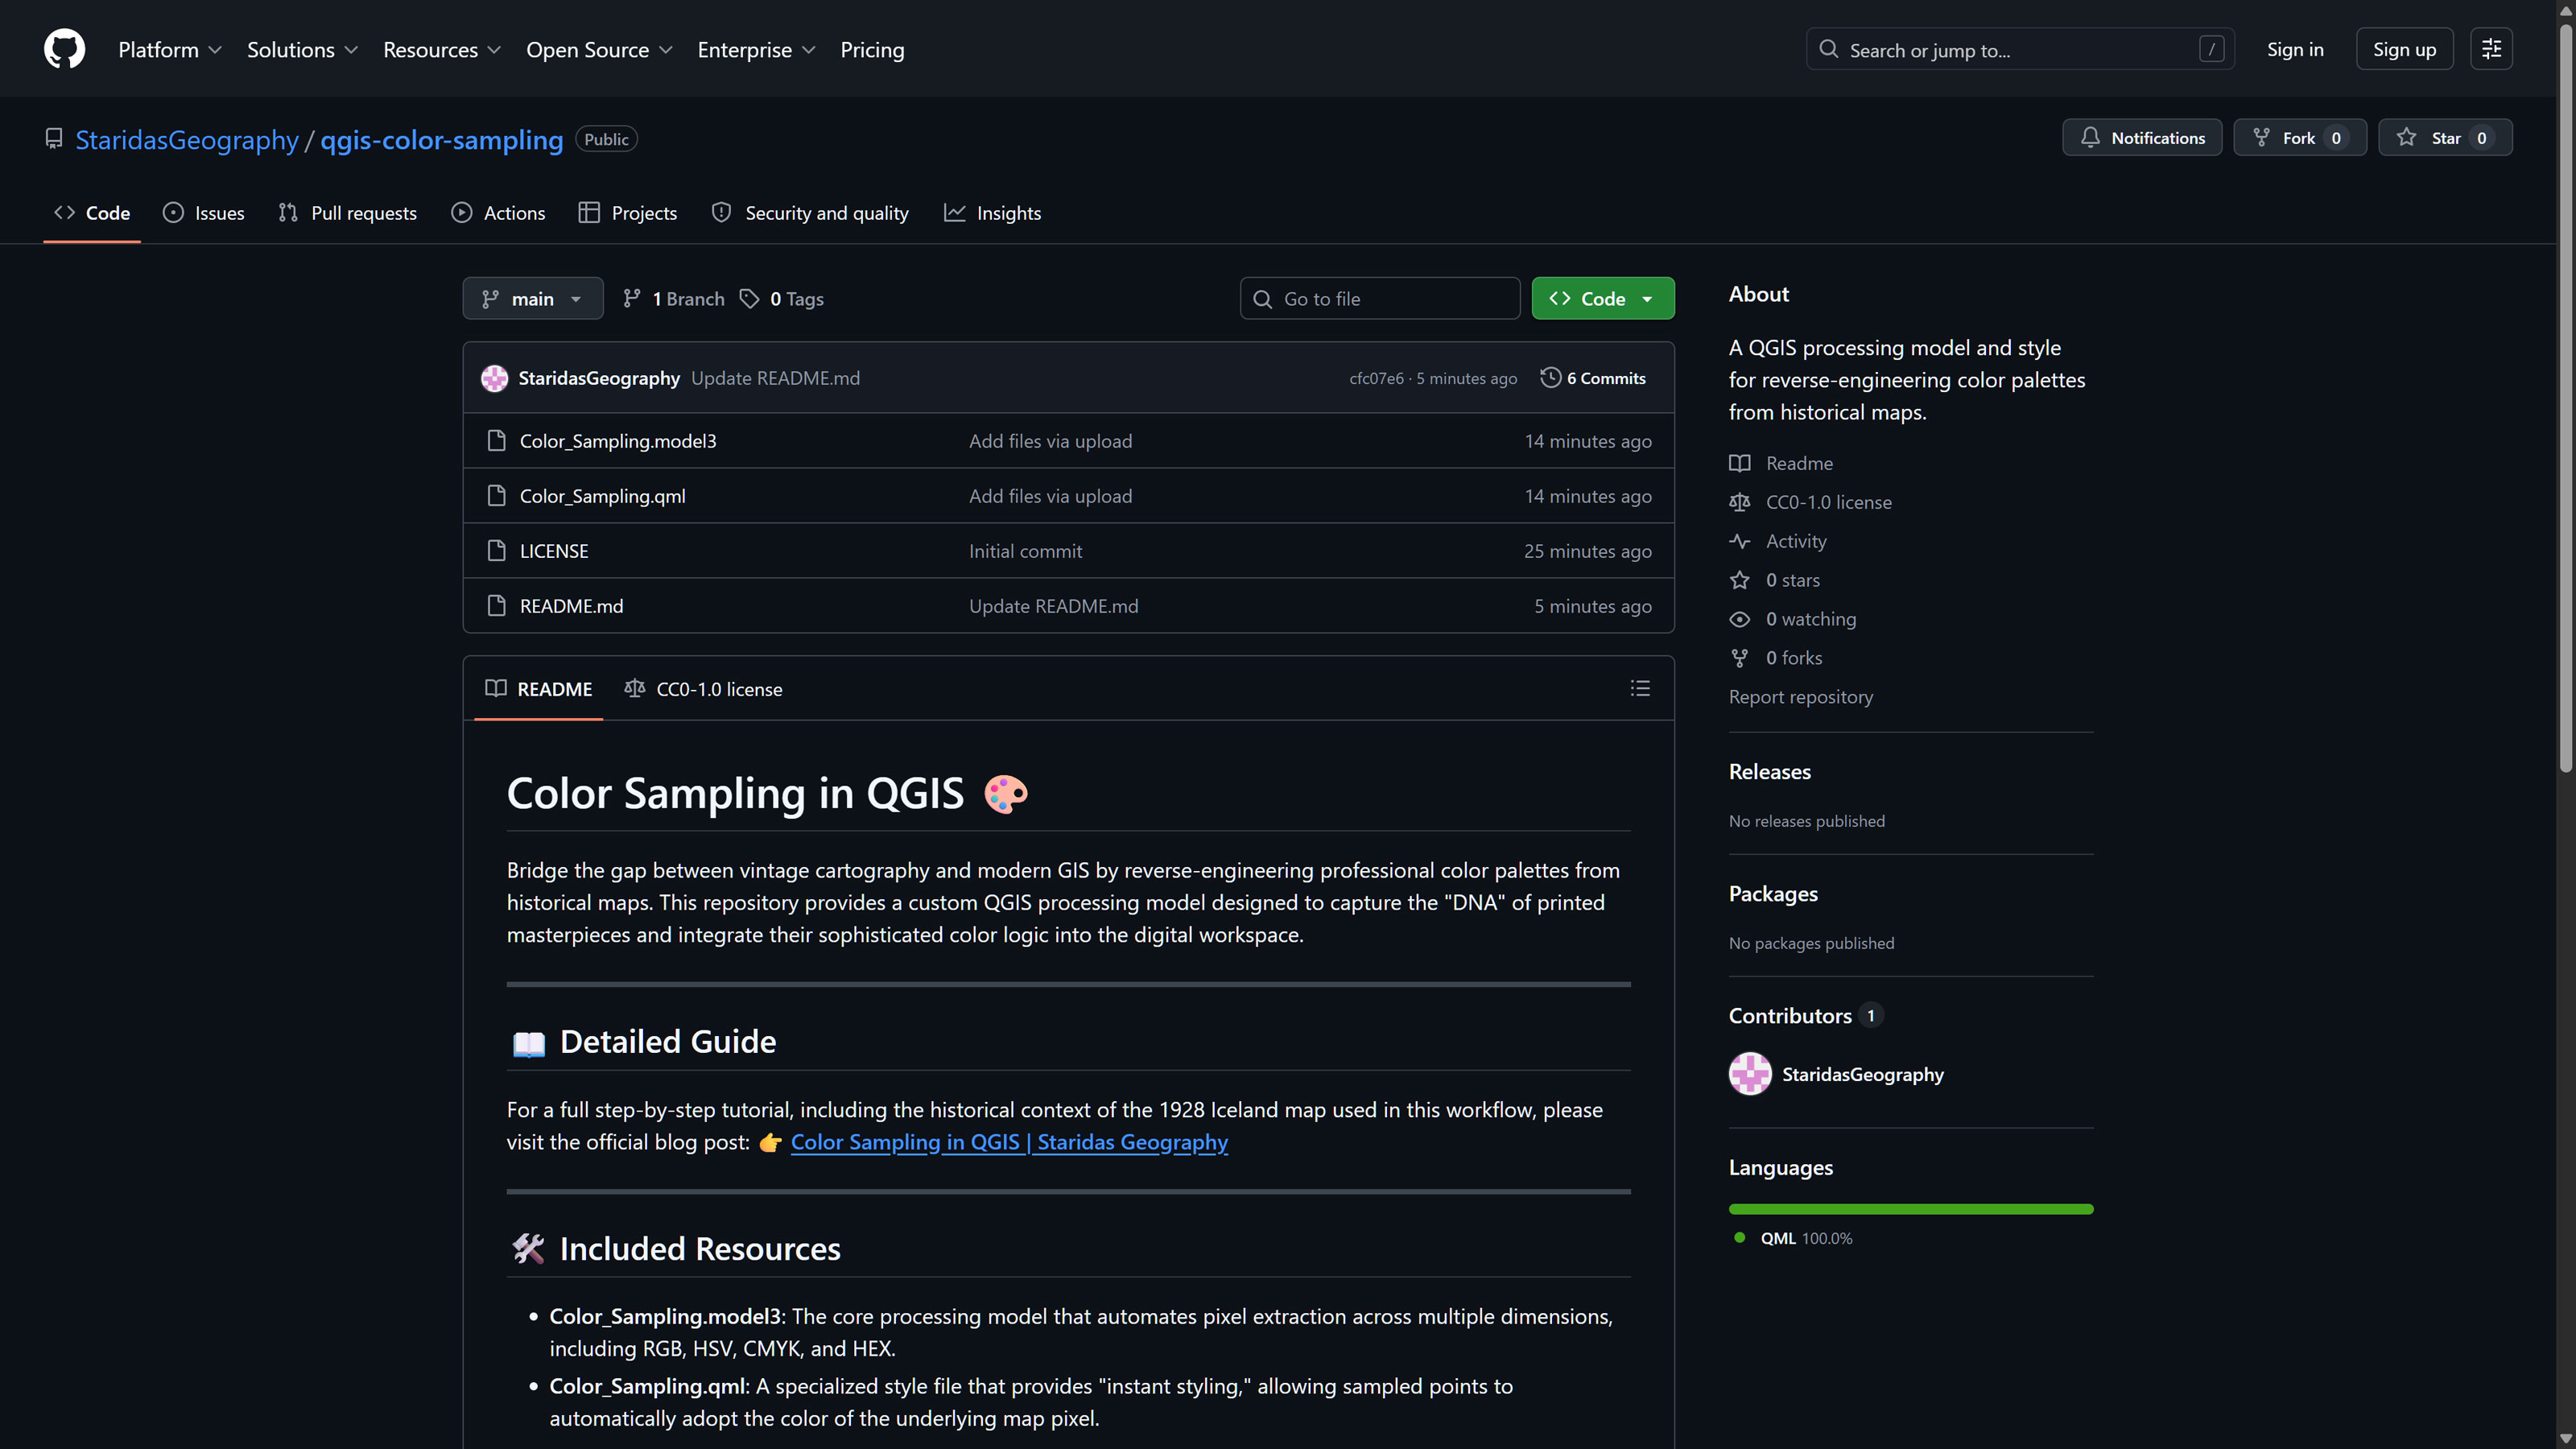Click the file icon next to LICENSE
The height and width of the screenshot is (1449, 2576).
pos(496,551)
